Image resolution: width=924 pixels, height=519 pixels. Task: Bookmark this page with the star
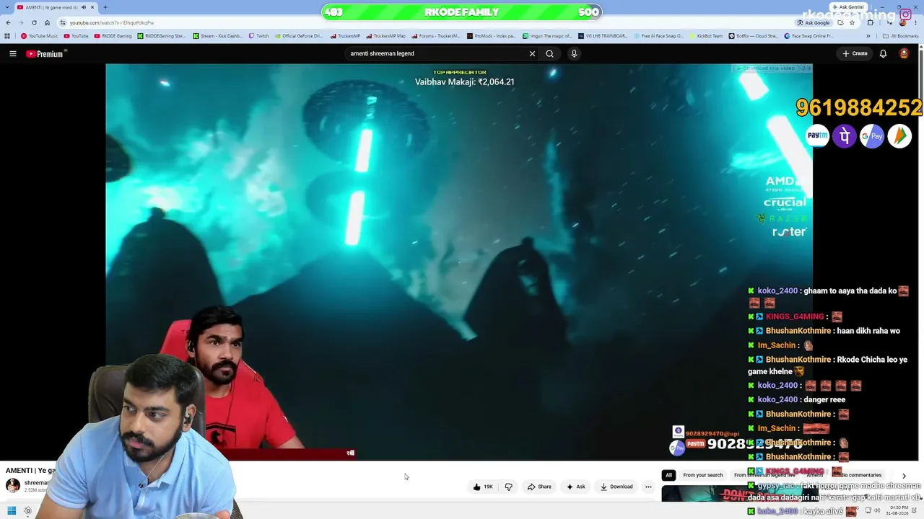pyautogui.click(x=852, y=22)
